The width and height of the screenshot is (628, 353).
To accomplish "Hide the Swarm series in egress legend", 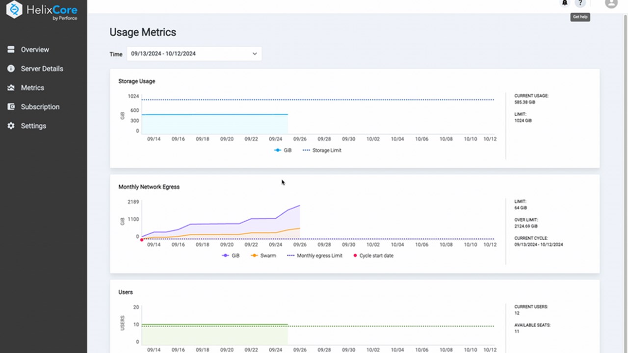I will pos(263,256).
